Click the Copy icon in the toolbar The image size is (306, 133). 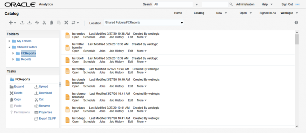[52, 23]
